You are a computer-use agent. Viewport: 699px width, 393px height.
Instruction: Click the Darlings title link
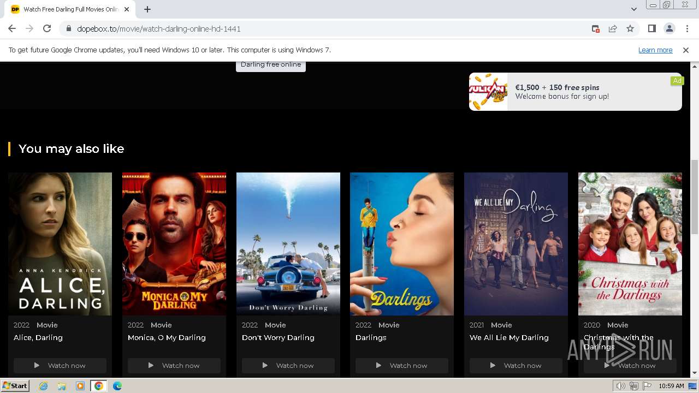coord(371,338)
